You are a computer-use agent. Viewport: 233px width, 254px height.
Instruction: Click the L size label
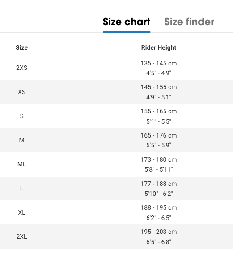point(21,188)
